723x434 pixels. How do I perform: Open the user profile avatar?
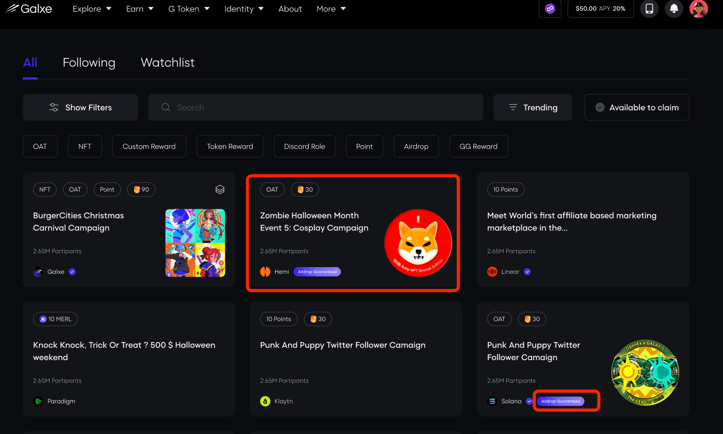[699, 9]
